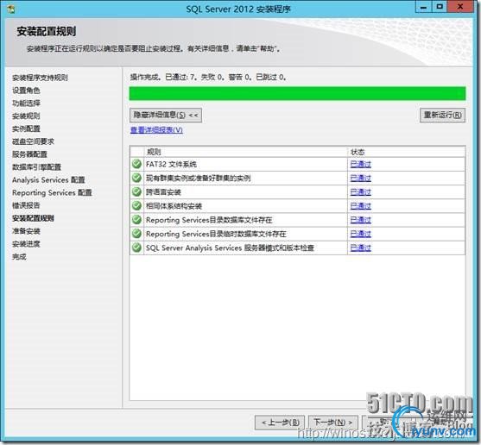The width and height of the screenshot is (481, 445).
Task: Select 数据库引擎配置 step in sidebar
Action: [36, 167]
